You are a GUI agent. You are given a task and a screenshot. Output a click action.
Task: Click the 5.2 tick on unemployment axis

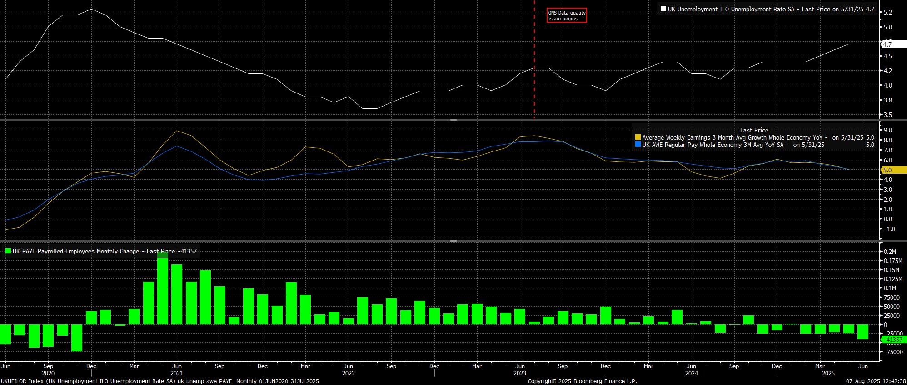coord(888,13)
